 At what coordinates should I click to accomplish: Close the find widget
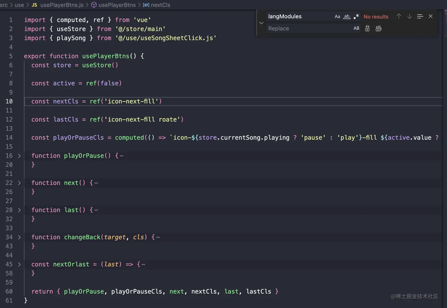click(430, 17)
